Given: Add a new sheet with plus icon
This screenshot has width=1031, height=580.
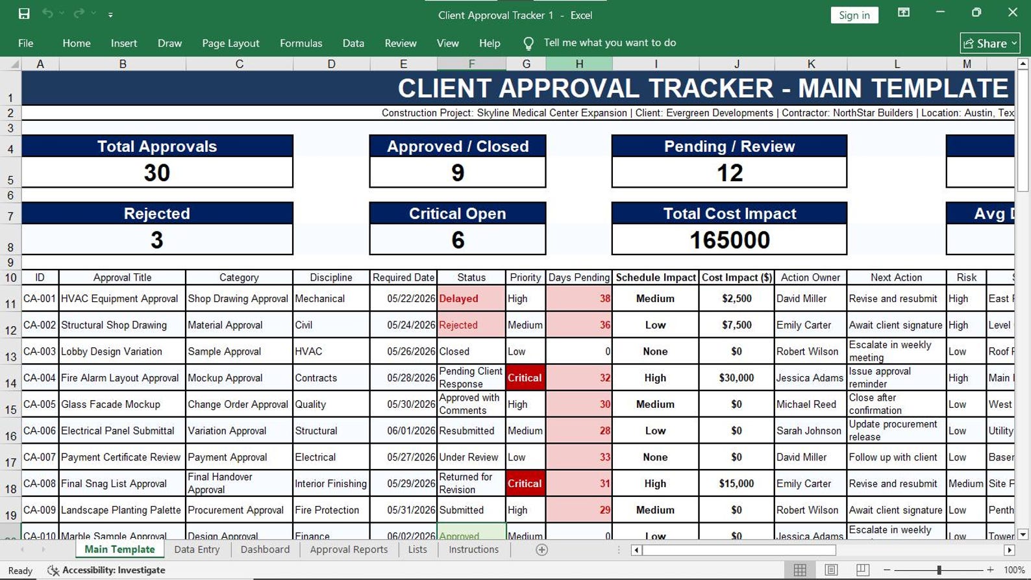Looking at the screenshot, I should 541,550.
